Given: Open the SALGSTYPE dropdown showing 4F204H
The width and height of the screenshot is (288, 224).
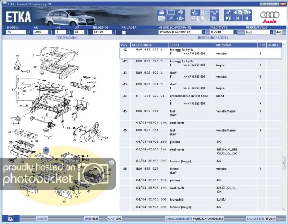Looking at the screenshot, I should click(x=235, y=32).
